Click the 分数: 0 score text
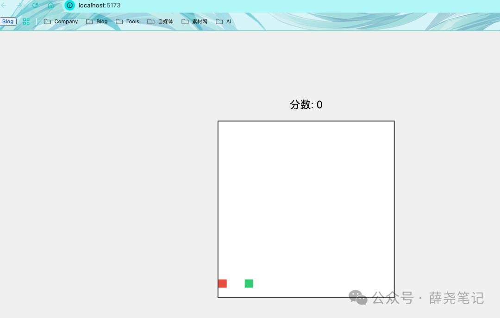This screenshot has height=318, width=500. (306, 105)
